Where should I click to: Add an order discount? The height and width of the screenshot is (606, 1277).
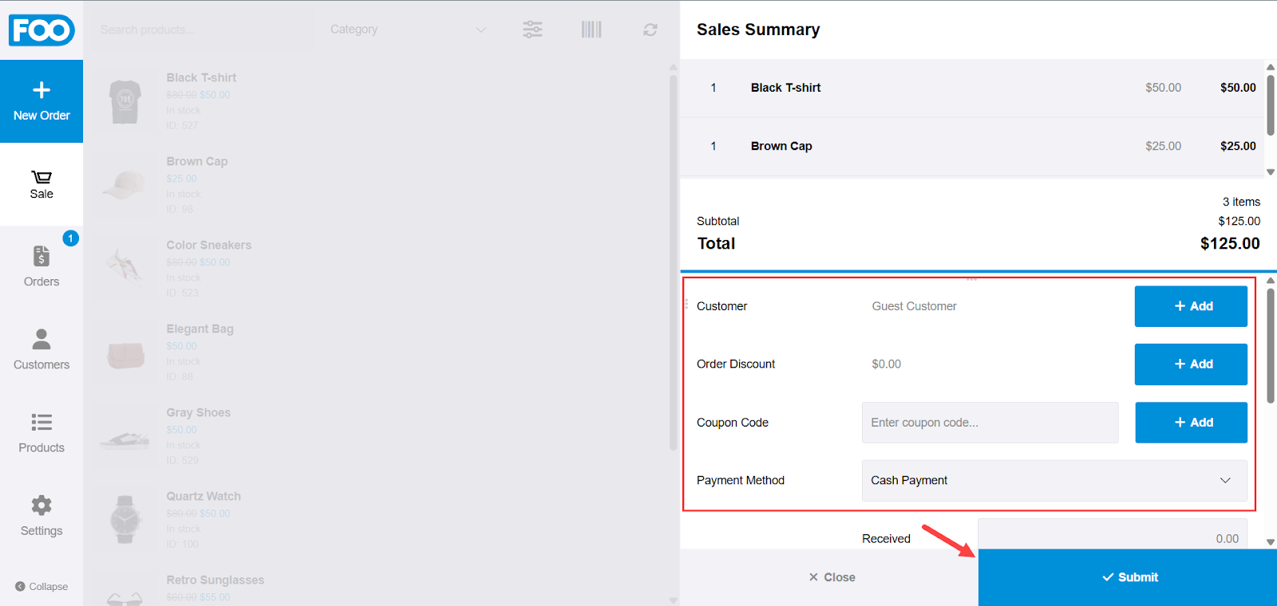tap(1191, 364)
